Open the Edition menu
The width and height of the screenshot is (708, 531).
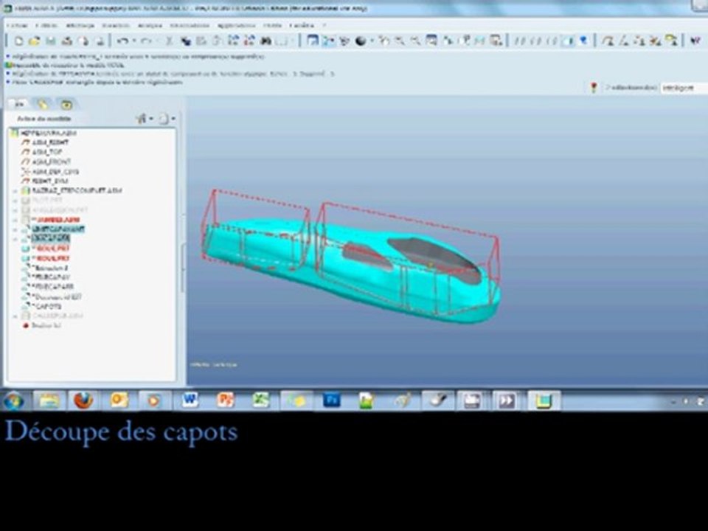tap(46, 26)
